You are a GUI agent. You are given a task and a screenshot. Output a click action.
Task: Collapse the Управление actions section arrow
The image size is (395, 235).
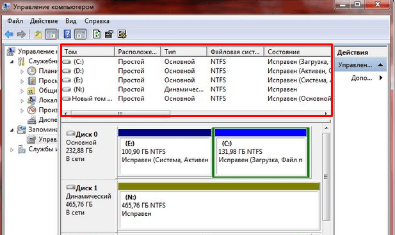380,65
